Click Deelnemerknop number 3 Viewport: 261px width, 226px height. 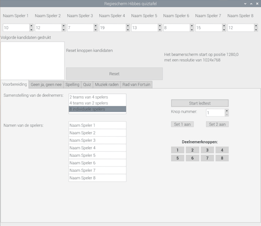pos(207,150)
